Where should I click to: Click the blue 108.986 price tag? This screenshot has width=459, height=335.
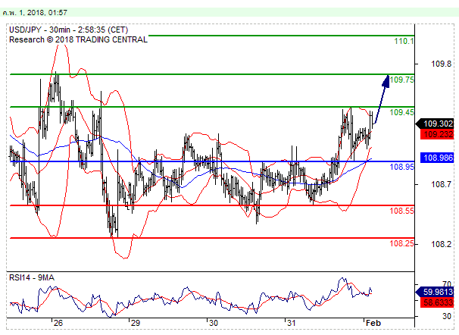coord(437,158)
